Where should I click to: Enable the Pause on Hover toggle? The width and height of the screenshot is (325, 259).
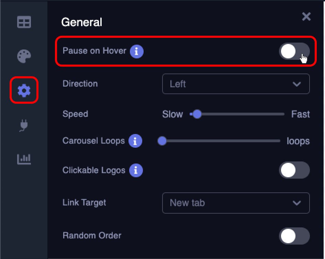tap(294, 51)
